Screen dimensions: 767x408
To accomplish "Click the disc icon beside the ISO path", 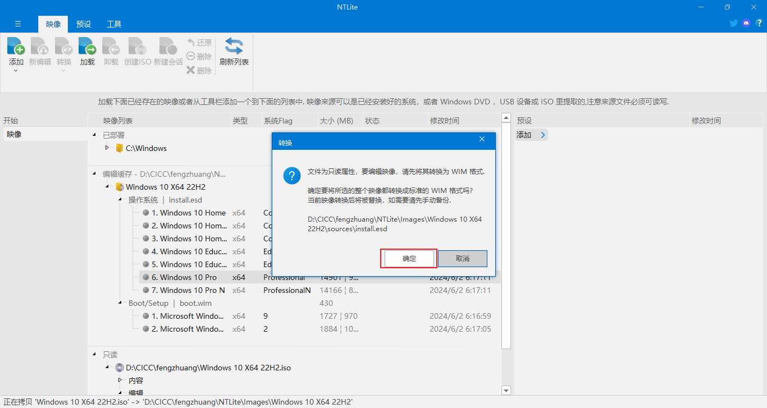I will tap(120, 368).
